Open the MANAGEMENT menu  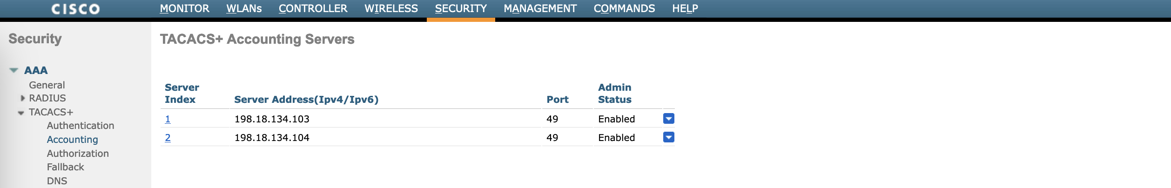[x=540, y=9]
